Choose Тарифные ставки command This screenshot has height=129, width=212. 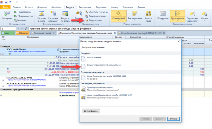pyautogui.click(x=96, y=16)
